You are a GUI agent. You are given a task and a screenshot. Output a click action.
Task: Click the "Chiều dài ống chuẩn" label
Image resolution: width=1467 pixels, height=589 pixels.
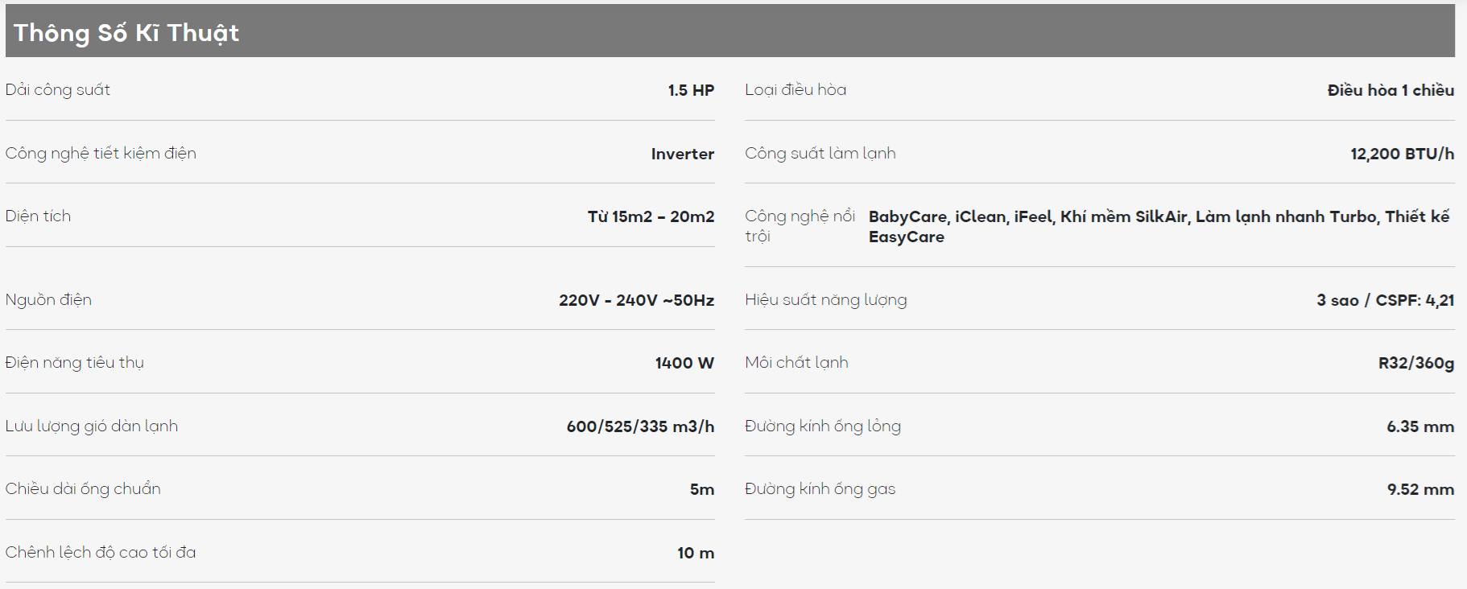point(83,489)
